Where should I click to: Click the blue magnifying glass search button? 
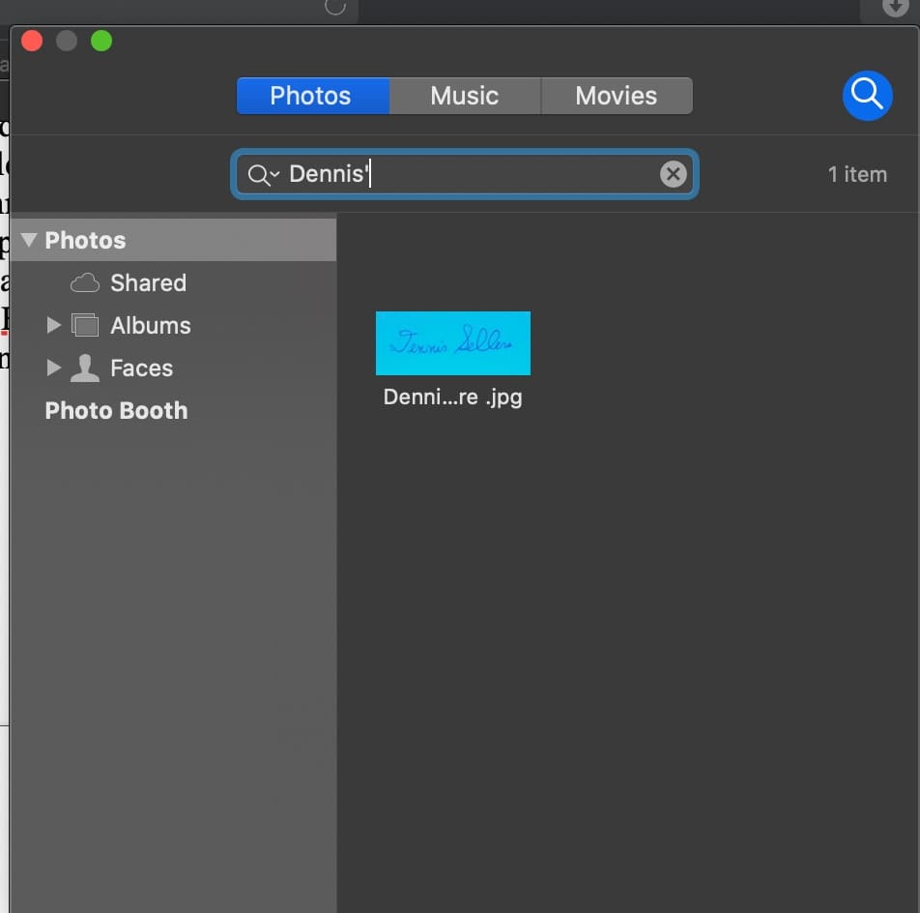coord(867,96)
